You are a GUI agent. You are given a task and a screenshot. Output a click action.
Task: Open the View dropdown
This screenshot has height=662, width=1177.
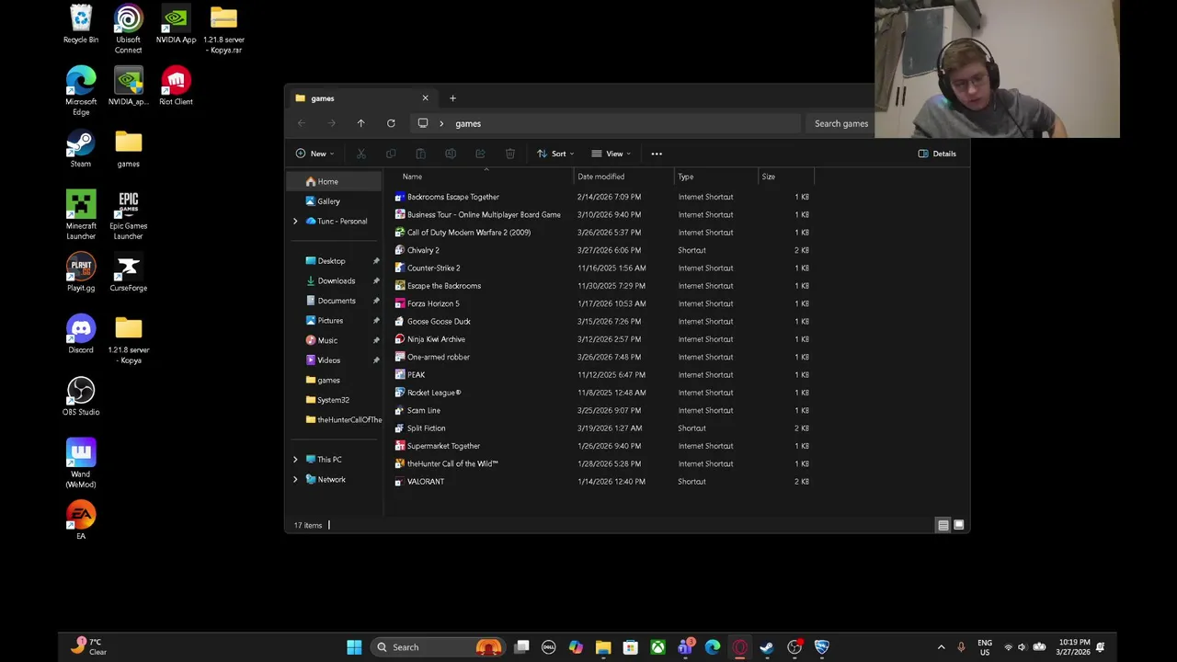pyautogui.click(x=611, y=154)
